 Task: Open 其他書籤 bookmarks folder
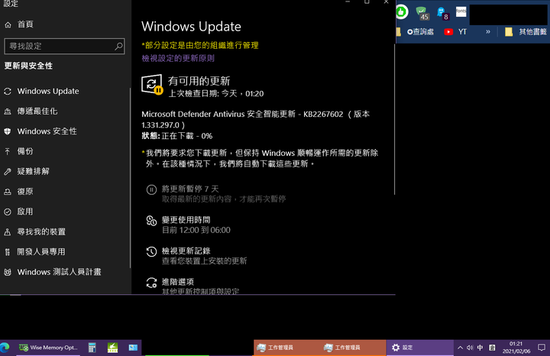click(526, 32)
